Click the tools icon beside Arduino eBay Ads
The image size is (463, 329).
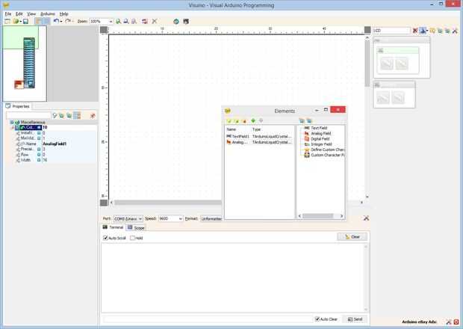pos(449,322)
